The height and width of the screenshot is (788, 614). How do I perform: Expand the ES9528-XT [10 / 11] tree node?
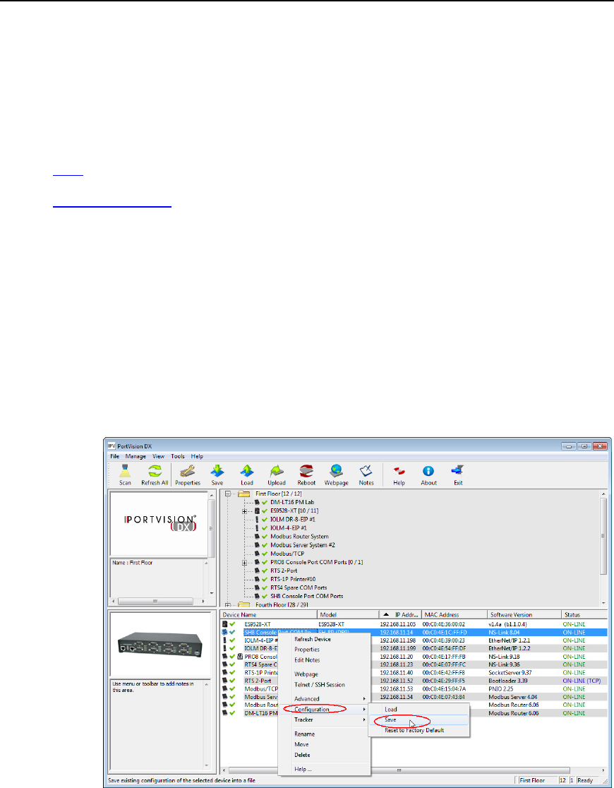[x=245, y=511]
